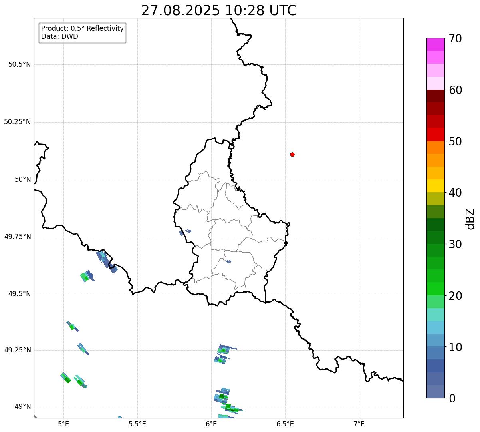Click the green radar echo near 49.57°N 5.15°E
The width and height of the screenshot is (480, 432).
[x=87, y=276]
